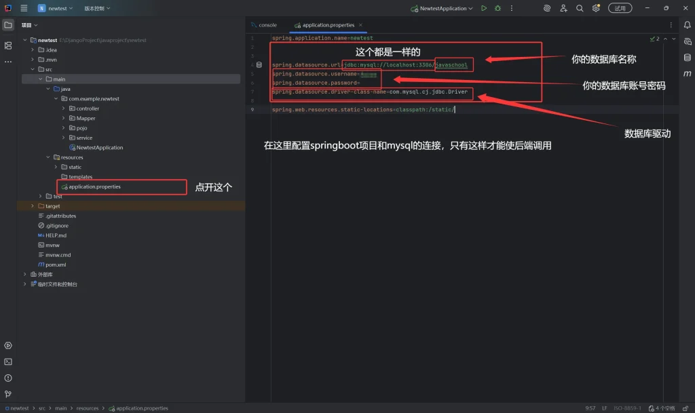The width and height of the screenshot is (695, 413).
Task: Open the Database tool window in right sidebar
Action: [x=687, y=58]
